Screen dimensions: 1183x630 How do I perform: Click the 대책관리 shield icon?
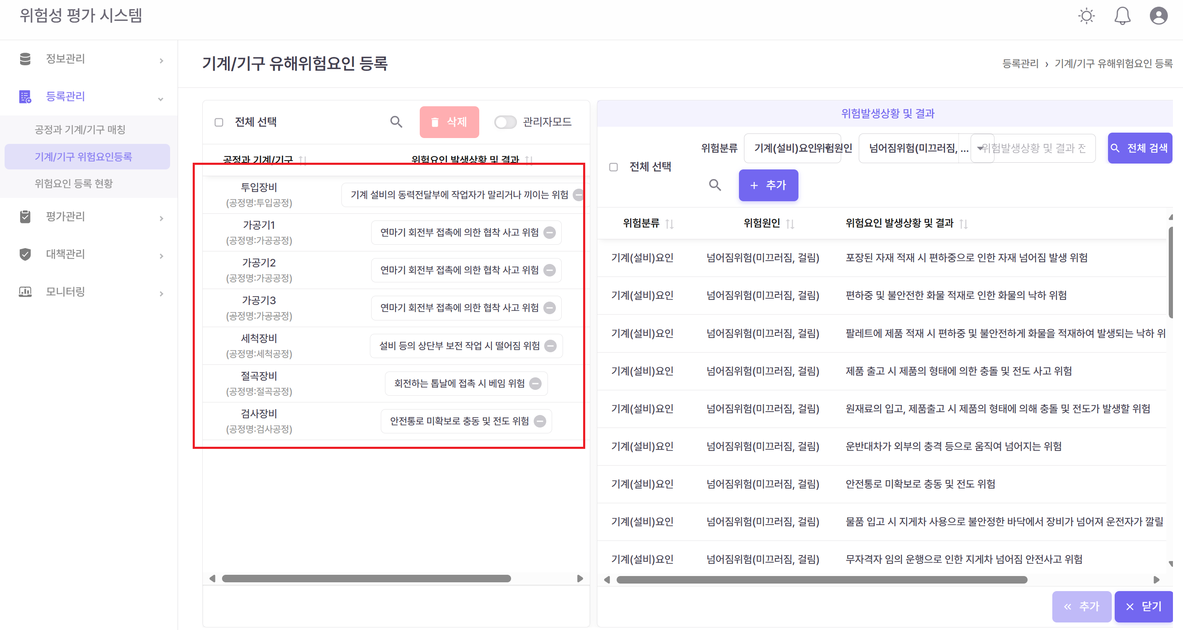[x=25, y=254]
